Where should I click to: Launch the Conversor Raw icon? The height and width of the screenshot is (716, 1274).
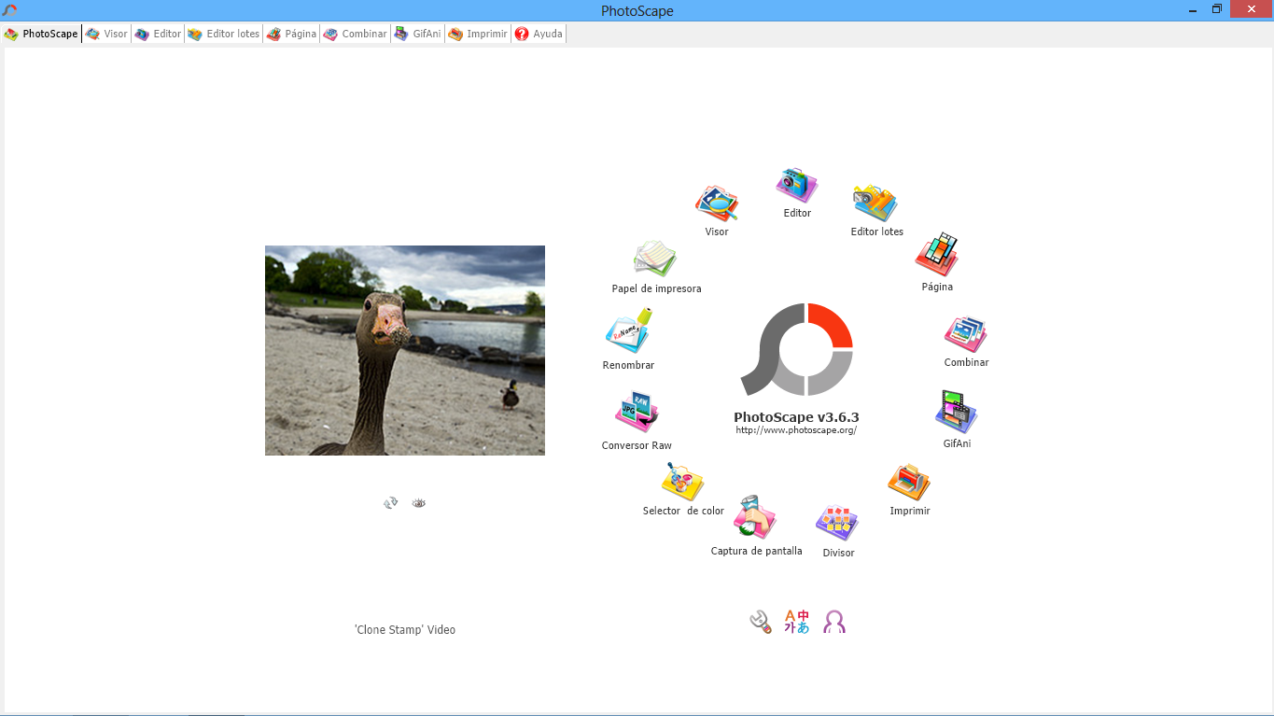(x=637, y=413)
